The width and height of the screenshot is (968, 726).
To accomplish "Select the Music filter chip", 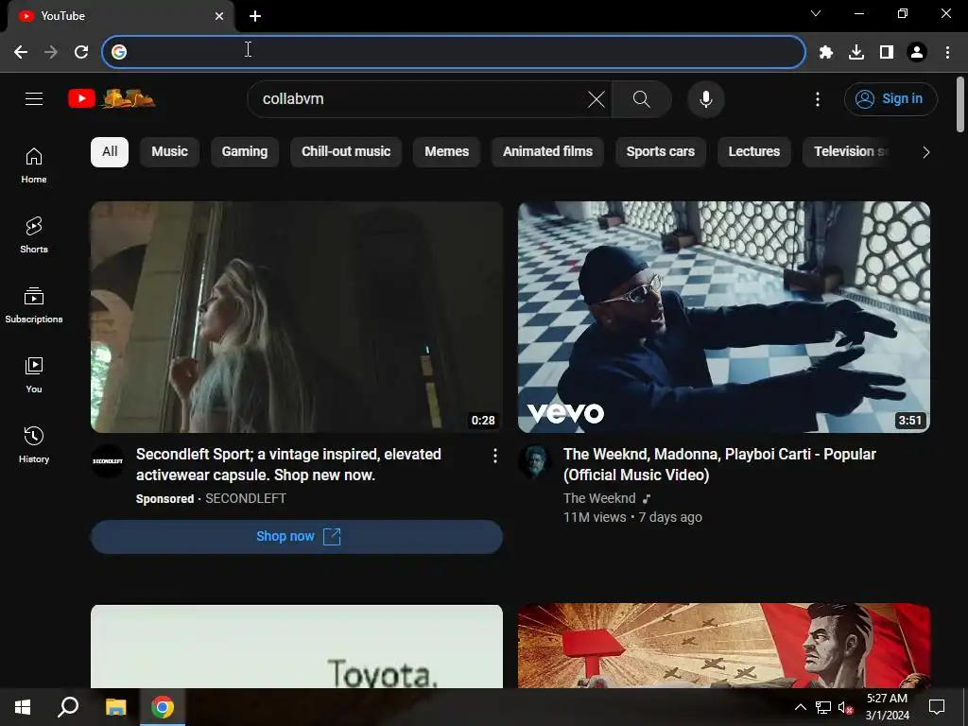I will pyautogui.click(x=170, y=152).
